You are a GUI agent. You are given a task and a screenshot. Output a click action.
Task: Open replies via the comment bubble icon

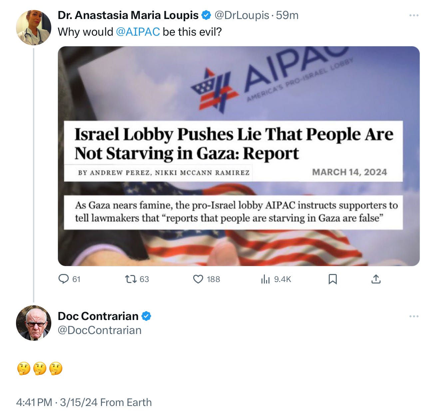(x=63, y=279)
